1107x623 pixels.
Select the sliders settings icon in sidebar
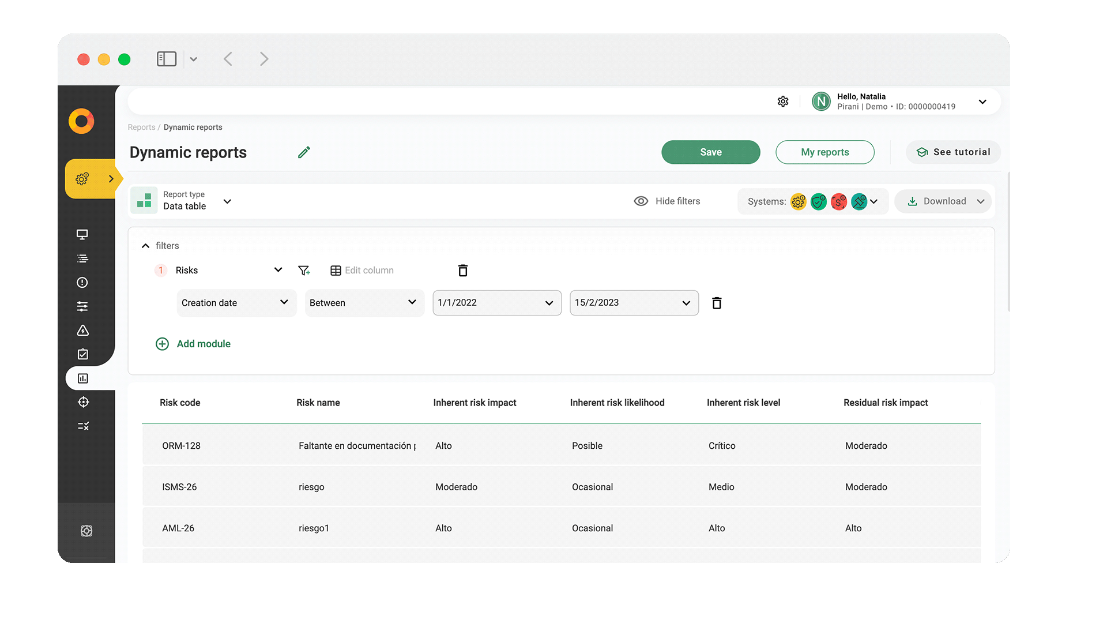82,306
